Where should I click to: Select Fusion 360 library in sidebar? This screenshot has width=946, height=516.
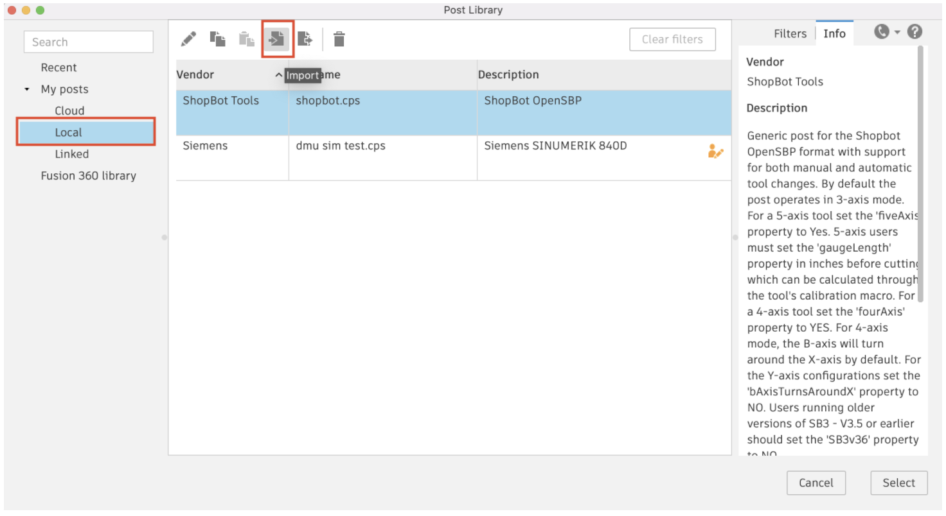pos(88,175)
